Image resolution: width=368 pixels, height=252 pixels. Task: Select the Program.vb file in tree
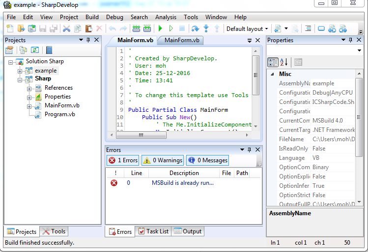tap(60, 114)
